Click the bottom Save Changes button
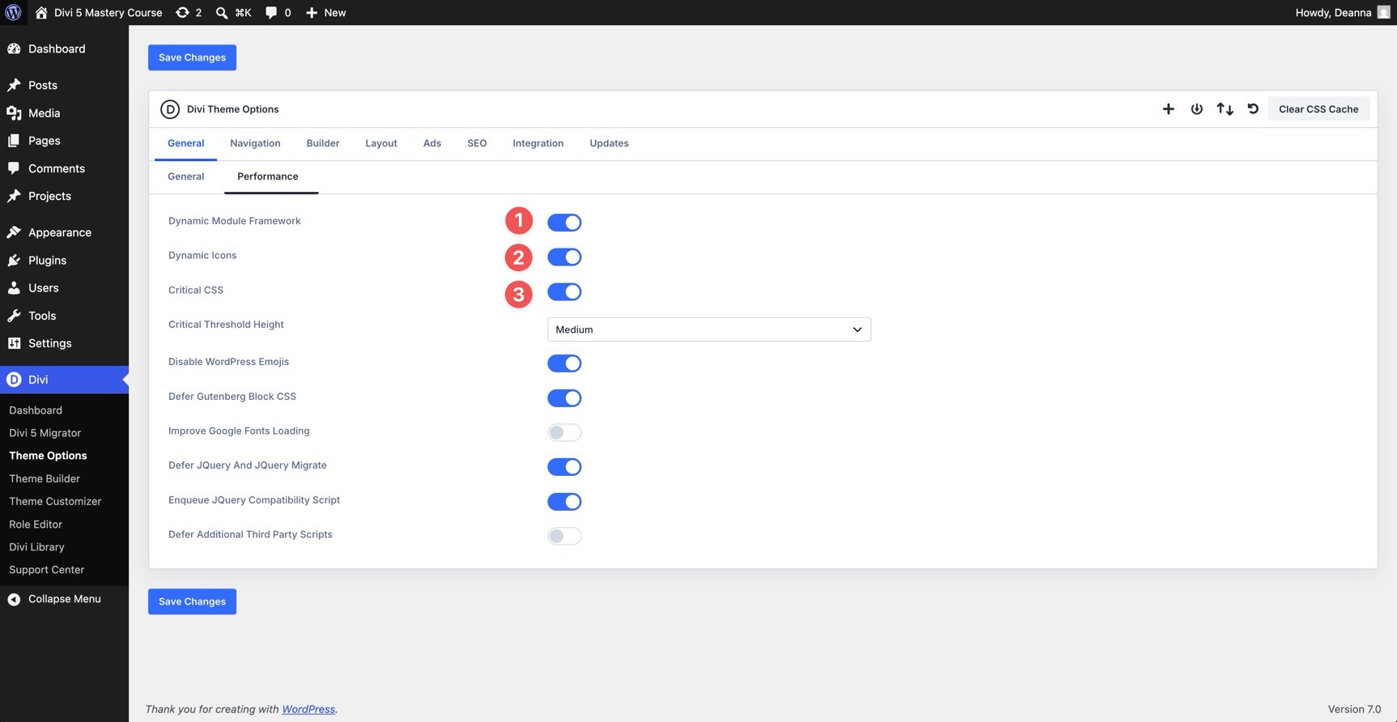This screenshot has width=1397, height=722. 192,601
